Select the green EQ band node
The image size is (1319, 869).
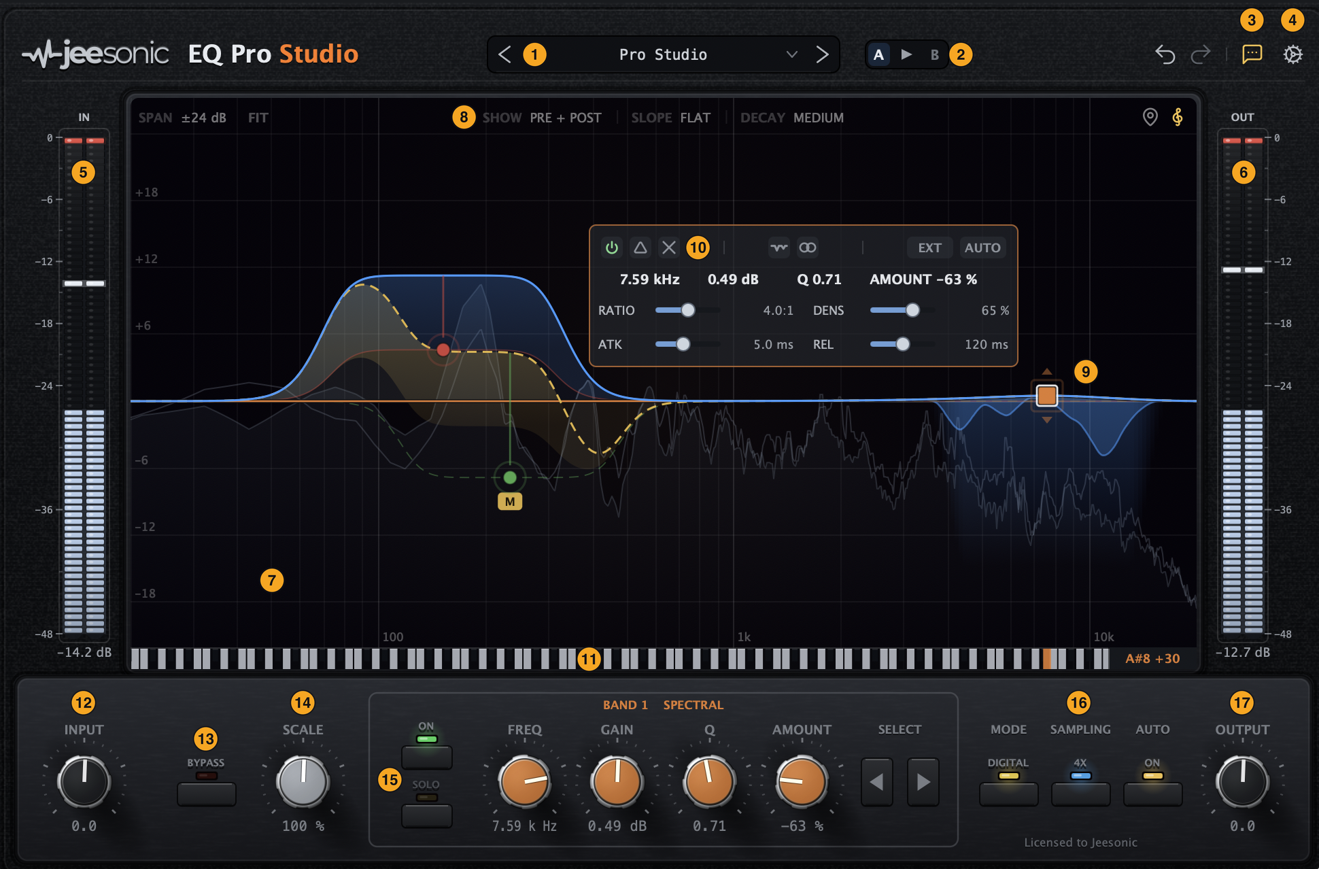coord(510,477)
